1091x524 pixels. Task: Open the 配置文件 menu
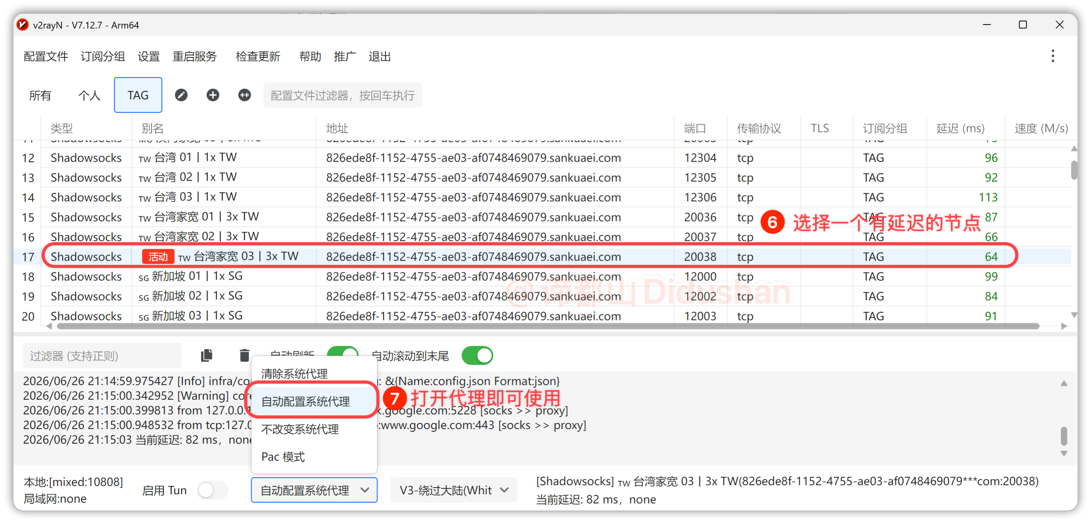click(46, 56)
